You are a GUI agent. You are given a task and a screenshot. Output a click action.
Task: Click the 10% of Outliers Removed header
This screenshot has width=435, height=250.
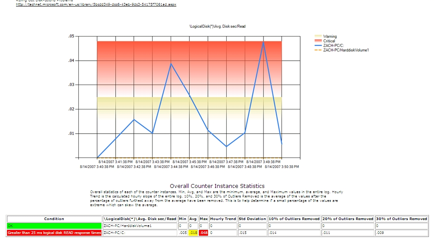[294, 219]
